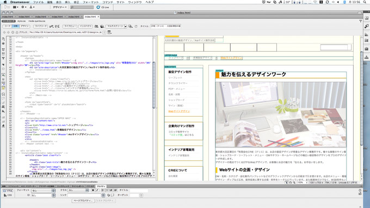Viewport: 370px width, 208px height.
Task: Click the refresh design view icon
Action: [x=136, y=27]
